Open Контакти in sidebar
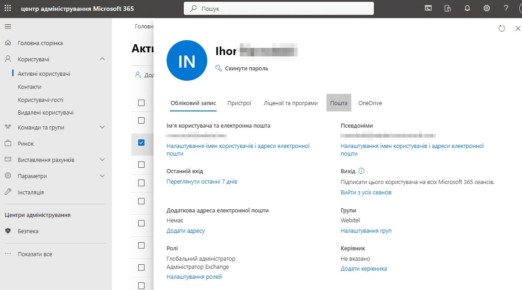522x290 pixels. pyautogui.click(x=30, y=87)
